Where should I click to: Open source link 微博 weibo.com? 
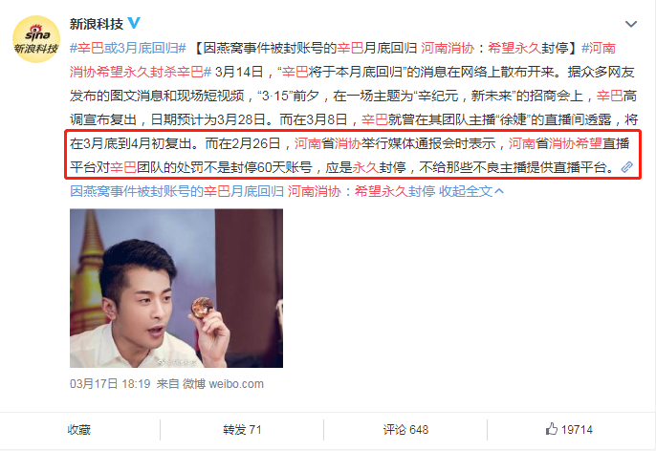tap(223, 384)
